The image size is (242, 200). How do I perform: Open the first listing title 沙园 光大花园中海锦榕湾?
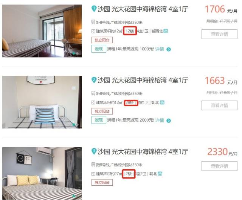click(x=132, y=9)
